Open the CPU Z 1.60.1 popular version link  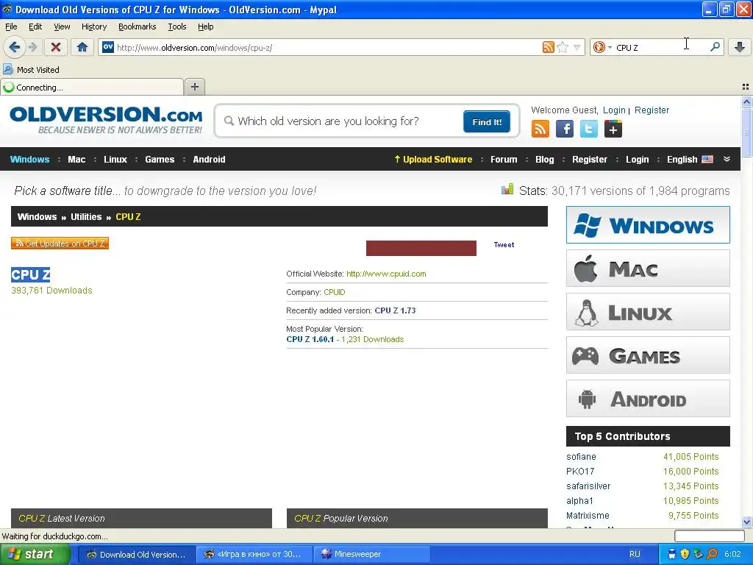[310, 339]
